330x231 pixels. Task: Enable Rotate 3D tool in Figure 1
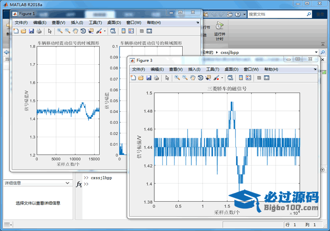click(x=83, y=31)
